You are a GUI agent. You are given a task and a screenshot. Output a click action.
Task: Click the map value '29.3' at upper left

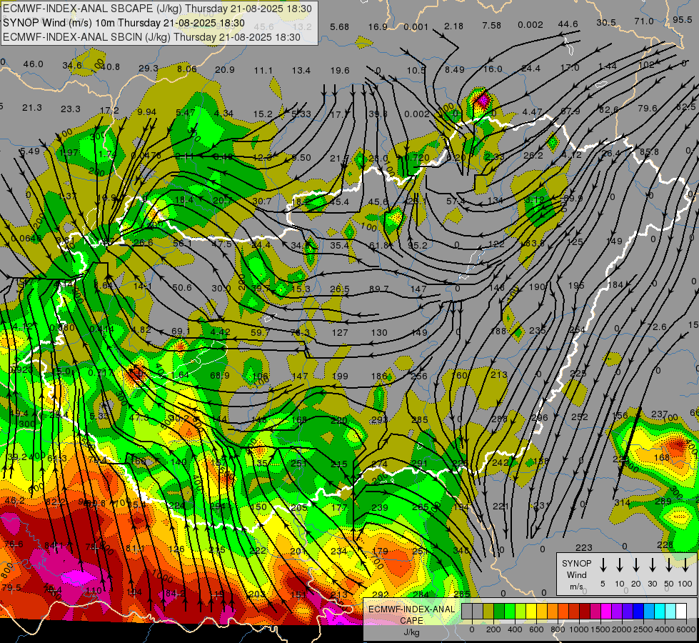[x=148, y=69]
